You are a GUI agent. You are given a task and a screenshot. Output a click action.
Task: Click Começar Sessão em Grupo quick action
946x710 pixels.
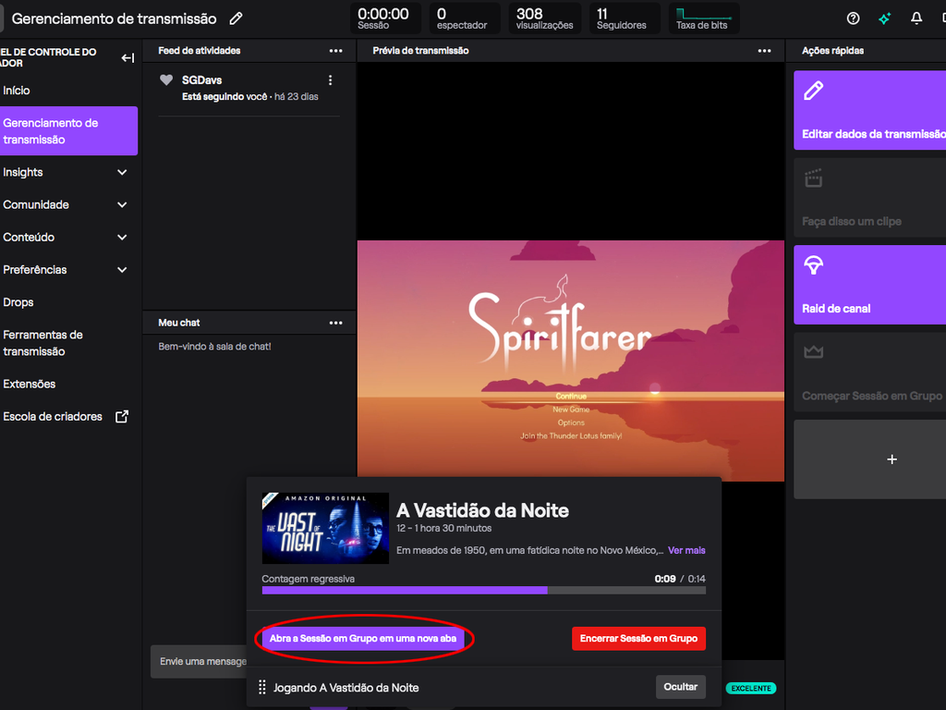(x=870, y=373)
